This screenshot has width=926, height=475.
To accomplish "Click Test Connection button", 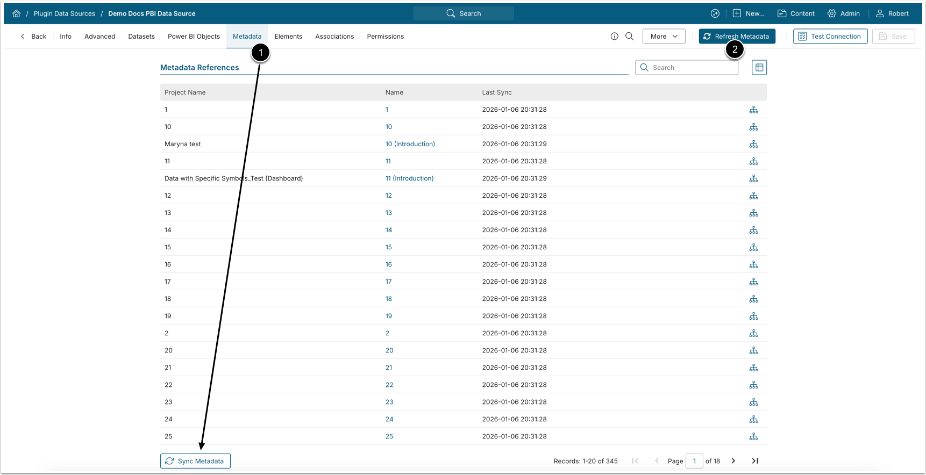I will 830,37.
